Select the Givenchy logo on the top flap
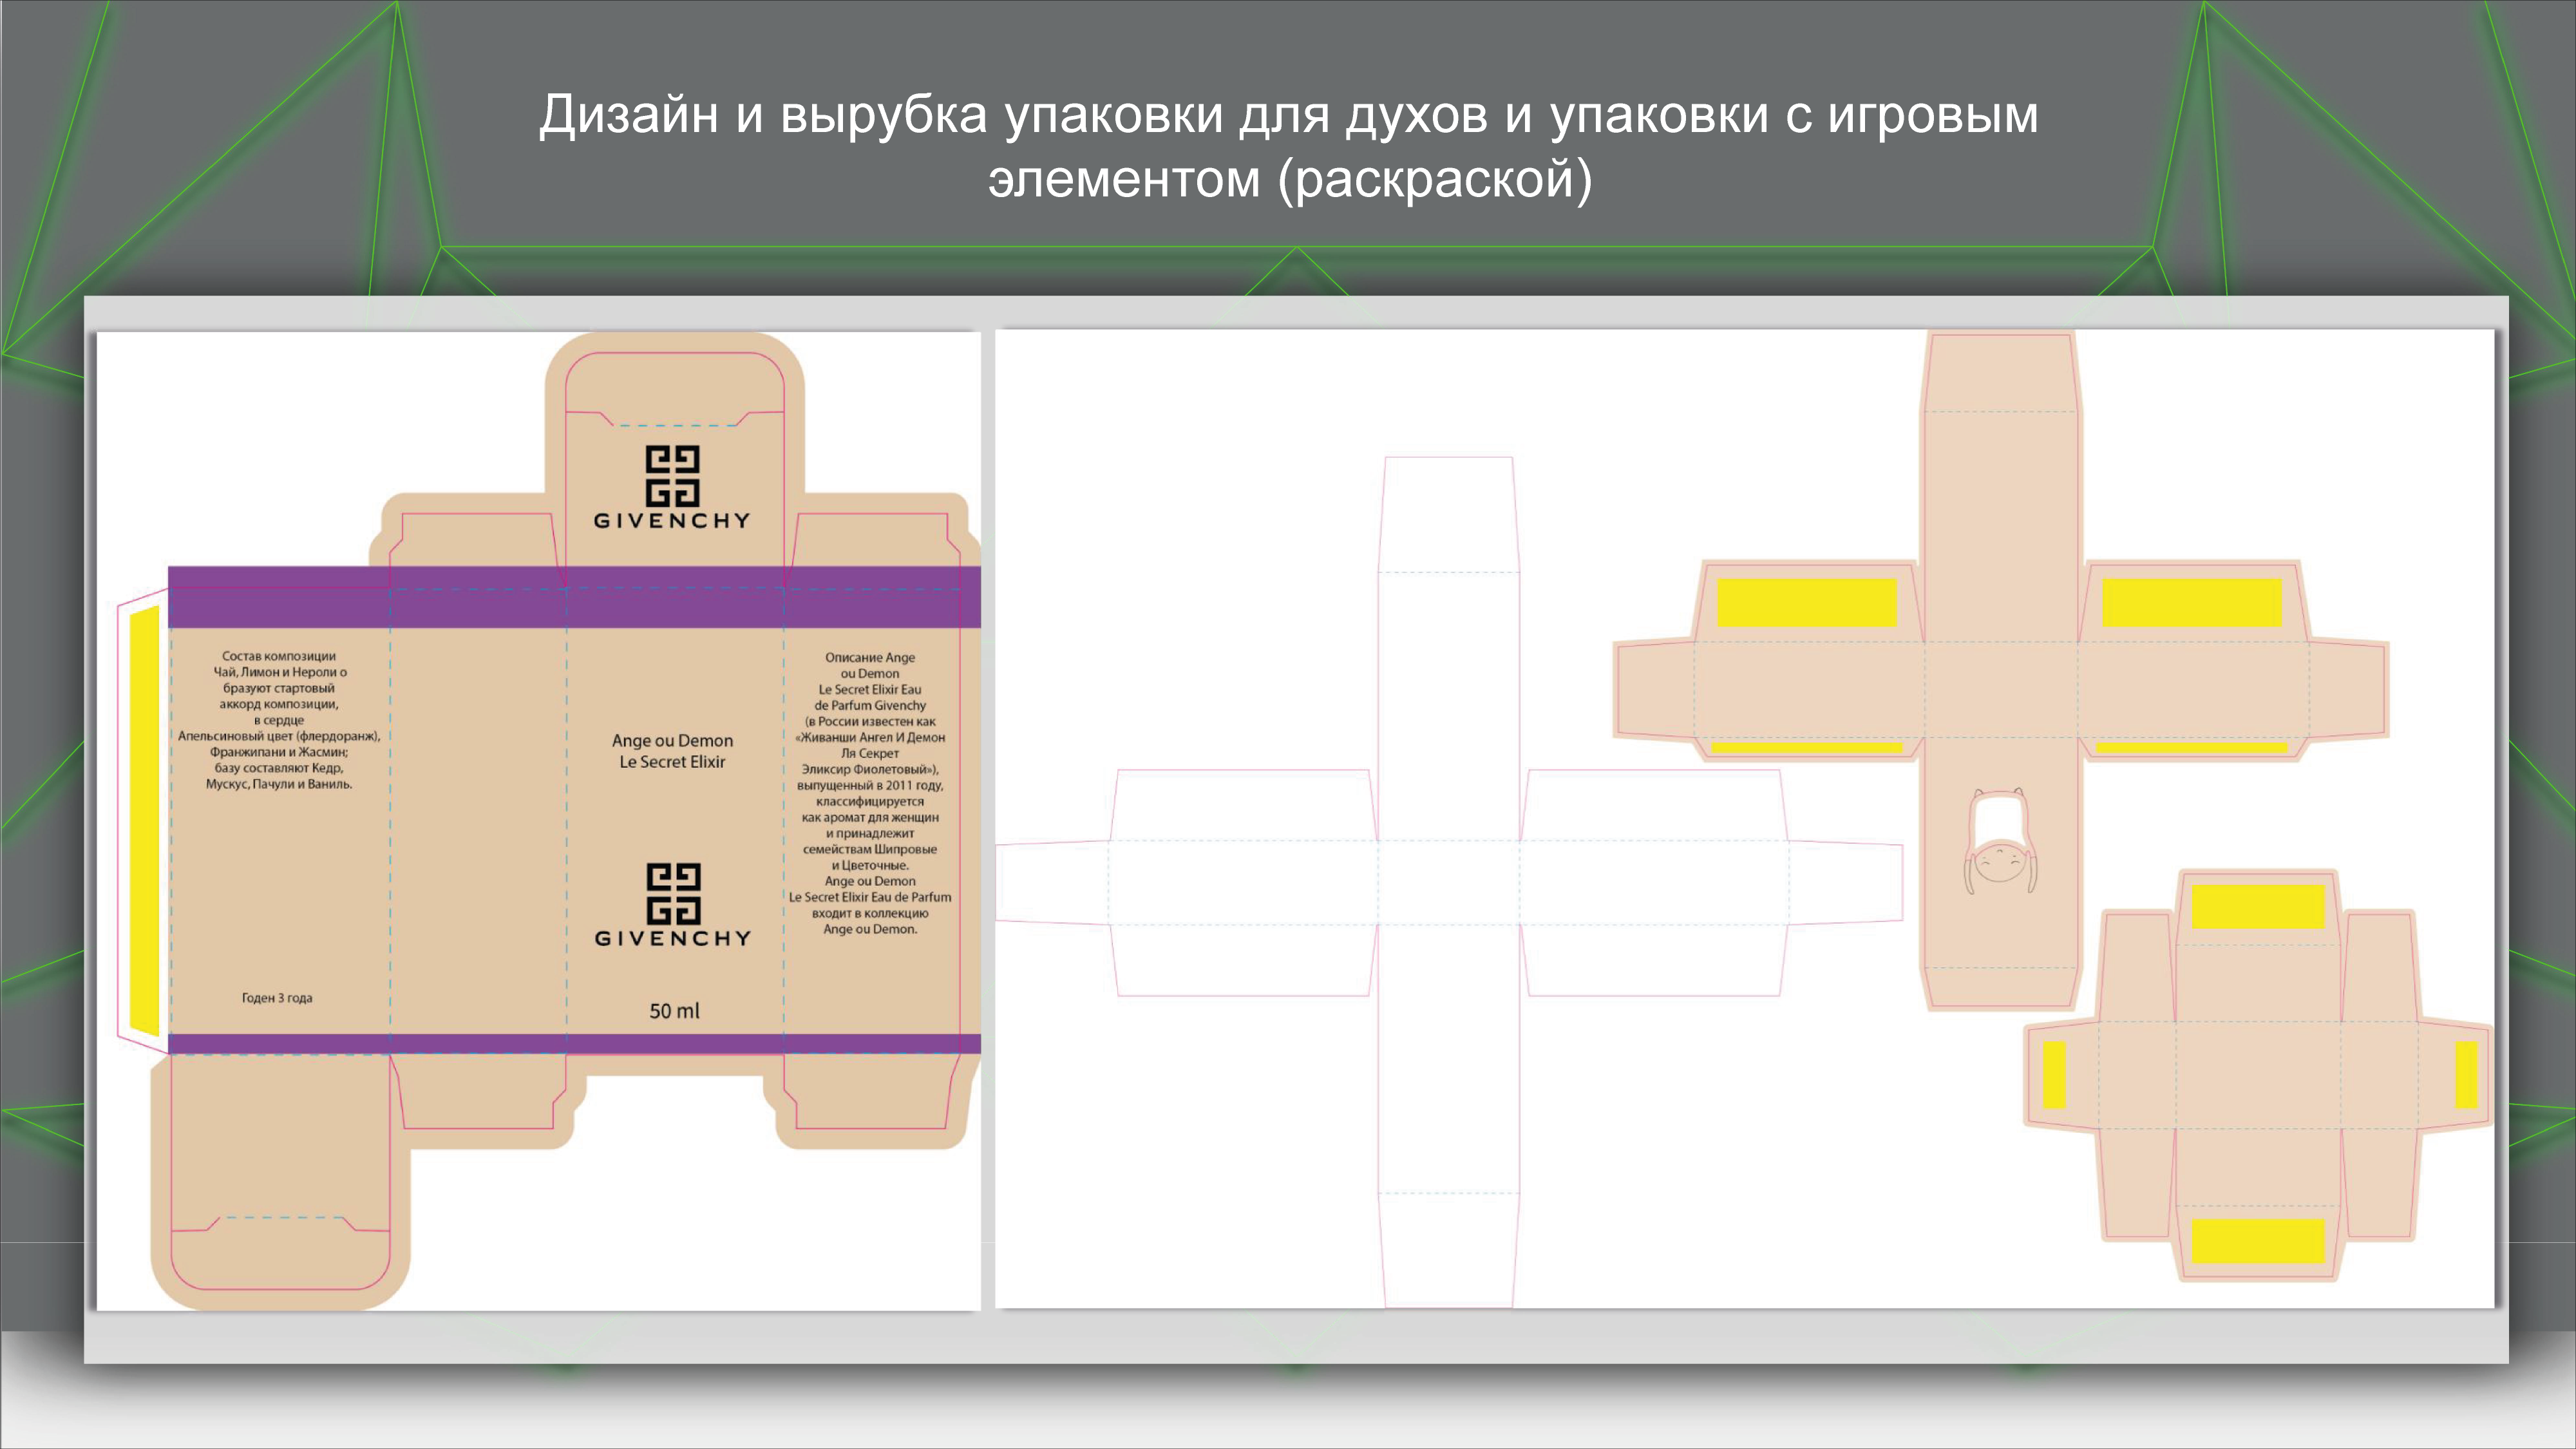This screenshot has height=1449, width=2576. coord(672,487)
